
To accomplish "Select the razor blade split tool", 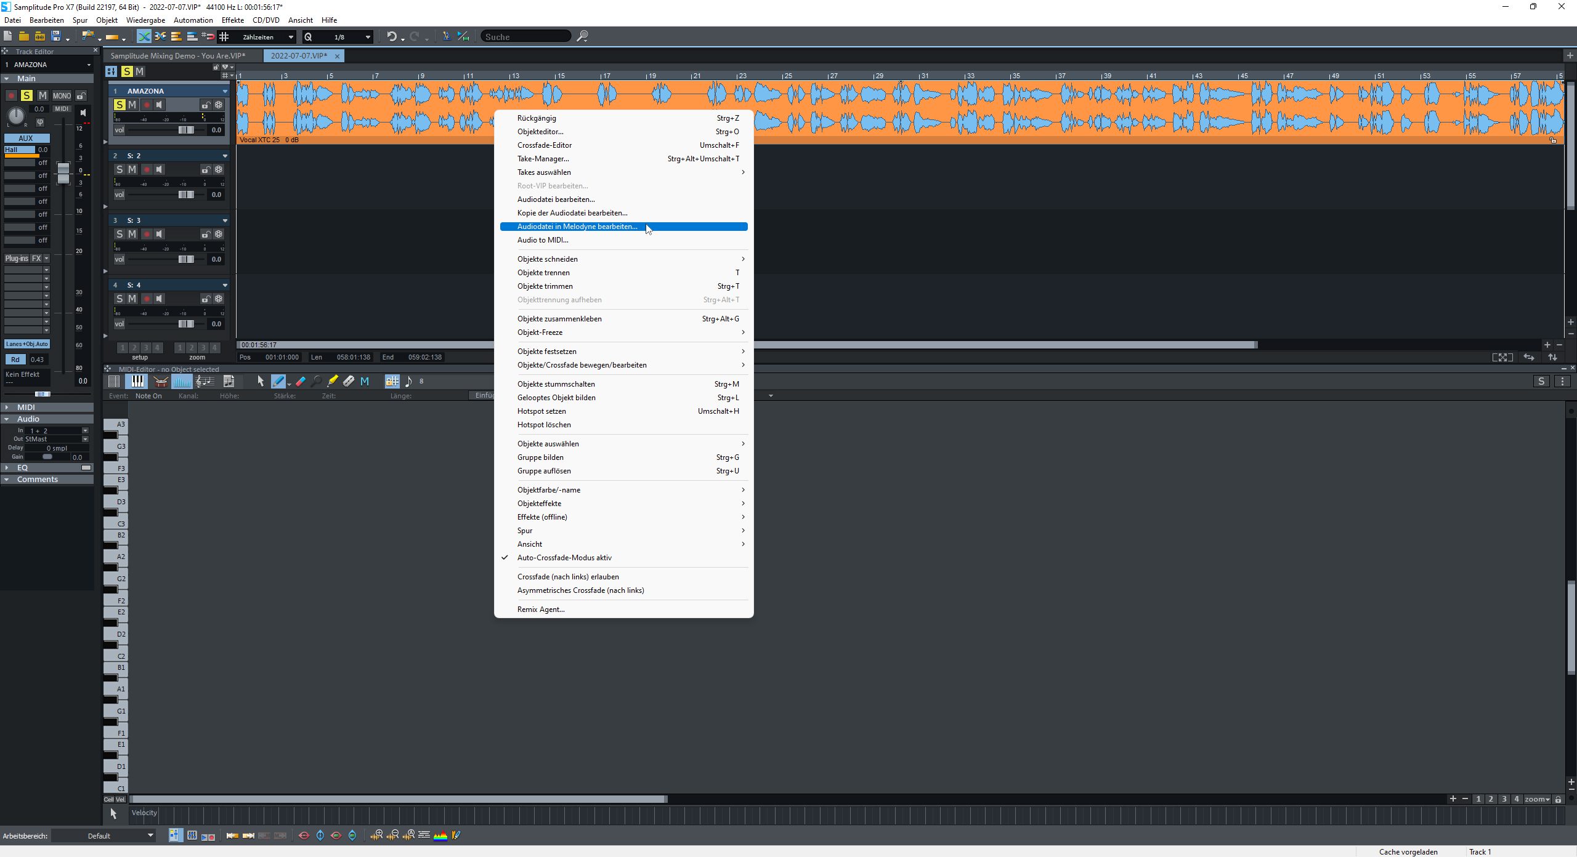I will (x=349, y=382).
